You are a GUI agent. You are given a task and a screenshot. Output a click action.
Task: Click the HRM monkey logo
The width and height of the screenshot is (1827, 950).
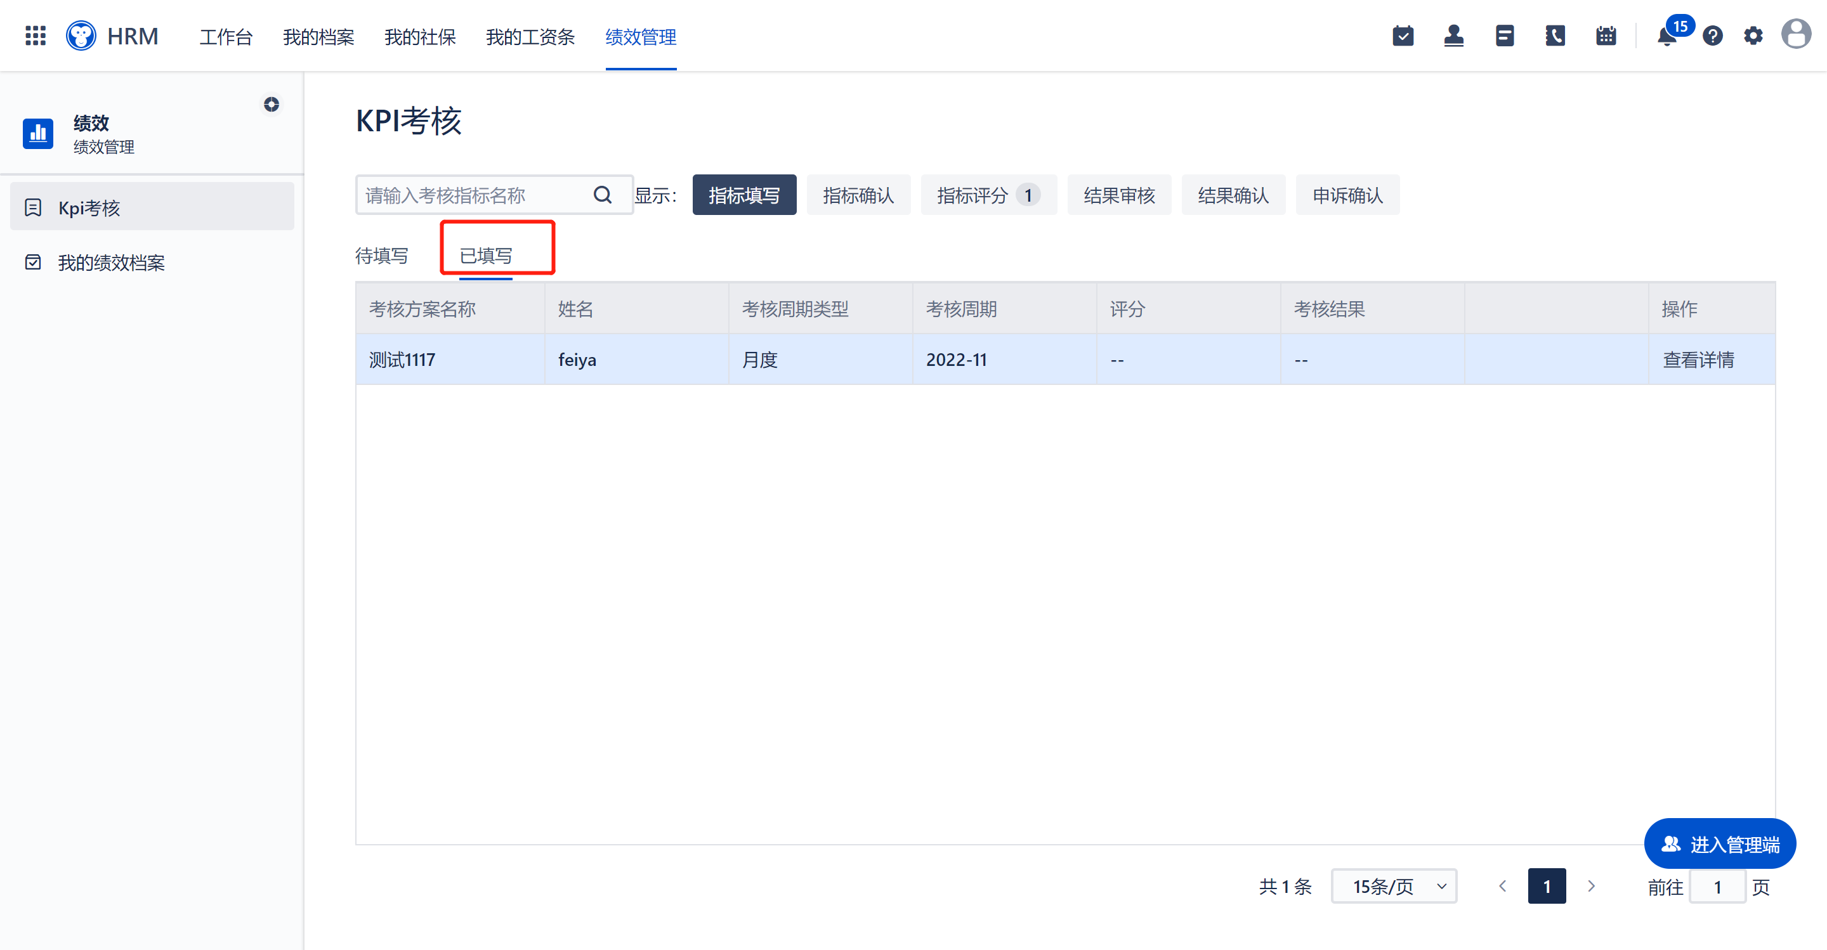pos(81,36)
